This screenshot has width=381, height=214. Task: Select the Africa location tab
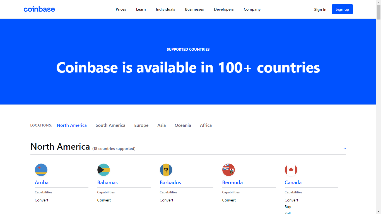pos(206,125)
